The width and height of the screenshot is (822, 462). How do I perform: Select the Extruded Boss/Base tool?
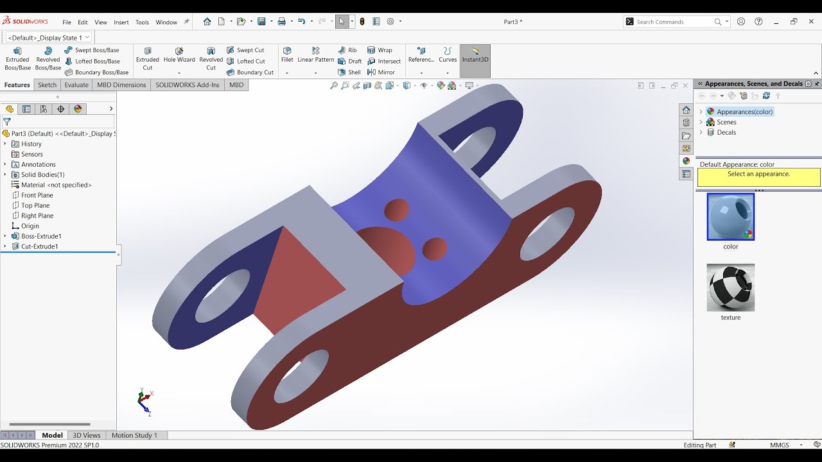coord(17,58)
